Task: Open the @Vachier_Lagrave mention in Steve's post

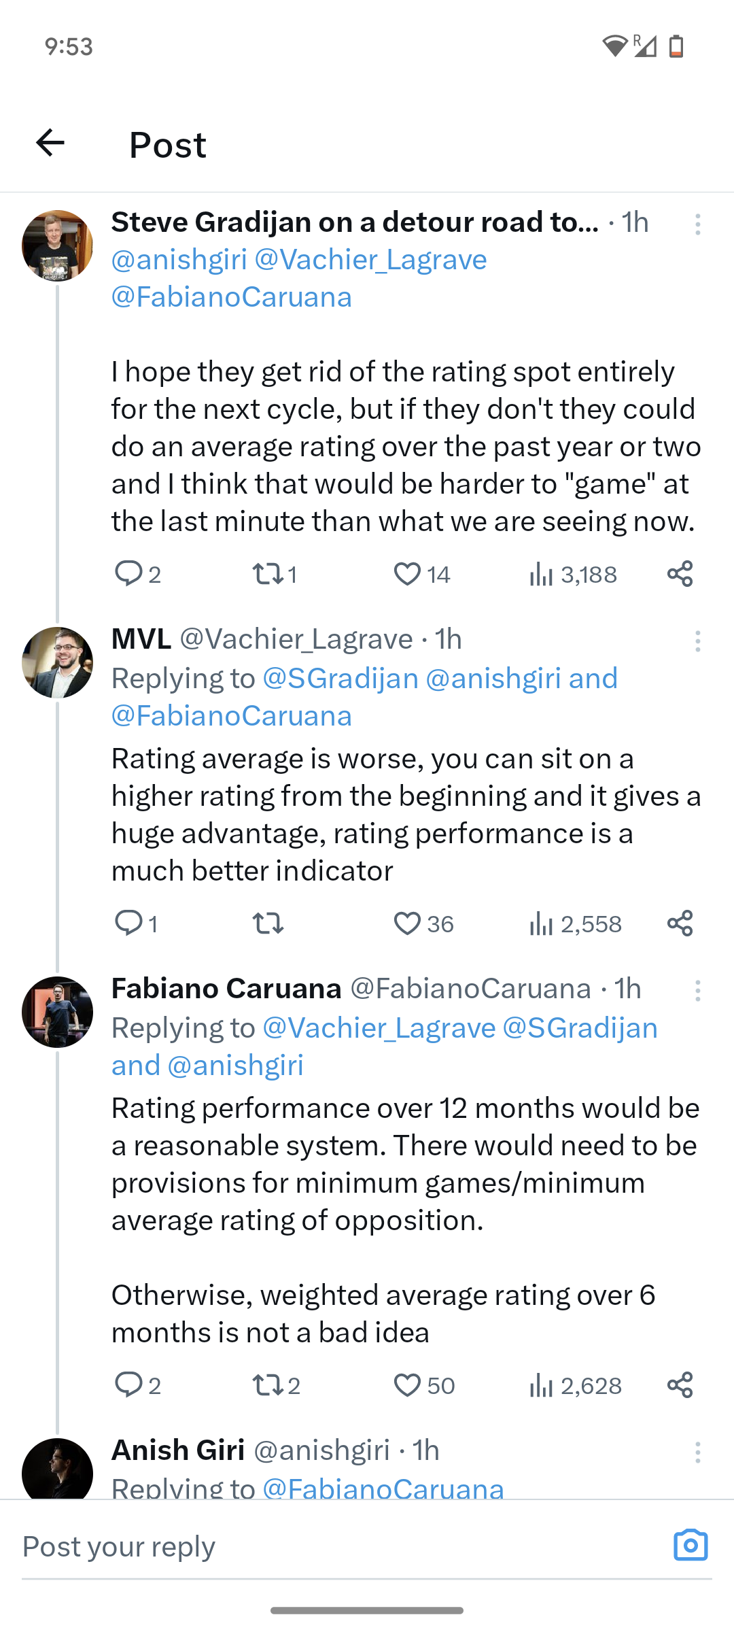Action: [x=370, y=260]
